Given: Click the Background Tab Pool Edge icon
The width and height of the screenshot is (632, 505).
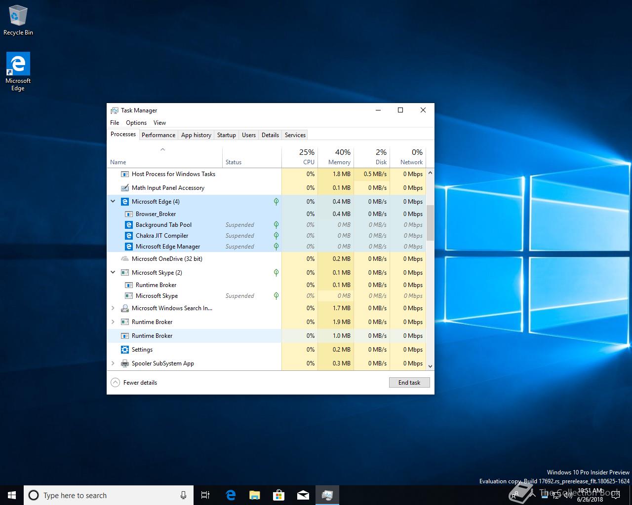Looking at the screenshot, I should (x=129, y=225).
